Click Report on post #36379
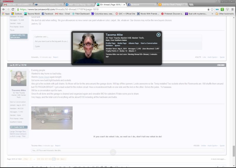The image size is (236, 168). tap(56, 57)
